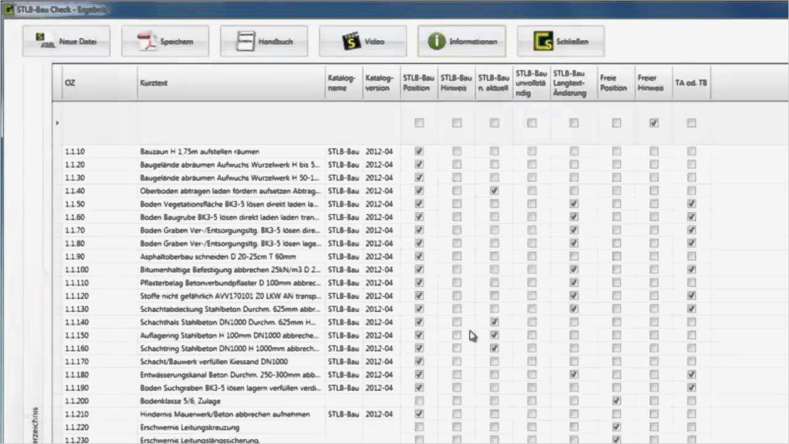Select the 'Oberboden abtragen laden fördern' row text
This screenshot has height=444, width=789.
pyautogui.click(x=230, y=191)
